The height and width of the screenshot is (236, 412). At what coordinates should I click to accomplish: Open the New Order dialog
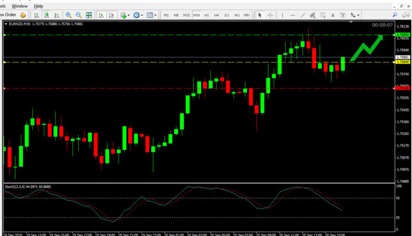pos(8,15)
